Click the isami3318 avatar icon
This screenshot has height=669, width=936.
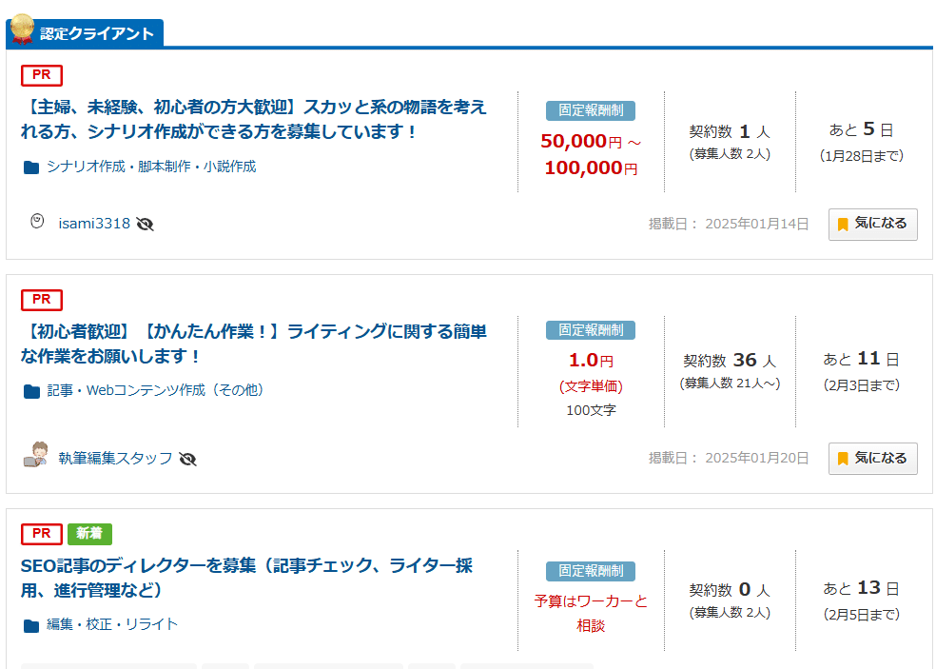coord(37,222)
